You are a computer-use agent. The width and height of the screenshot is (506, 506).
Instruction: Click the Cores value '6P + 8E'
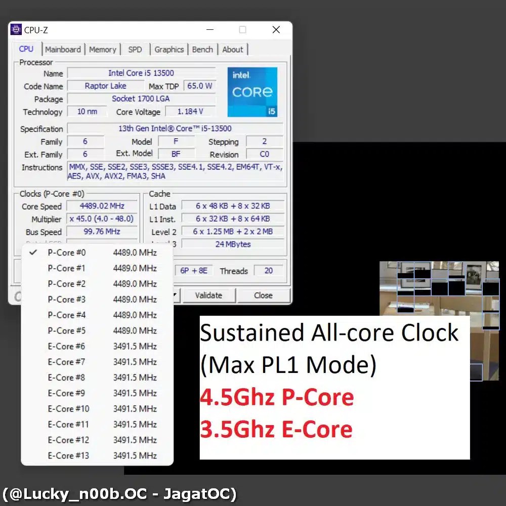click(x=194, y=270)
